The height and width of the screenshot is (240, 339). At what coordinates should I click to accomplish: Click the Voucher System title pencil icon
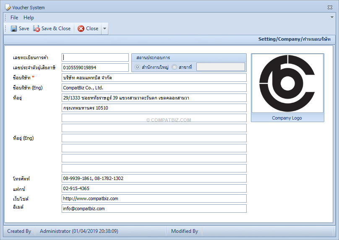8,8
